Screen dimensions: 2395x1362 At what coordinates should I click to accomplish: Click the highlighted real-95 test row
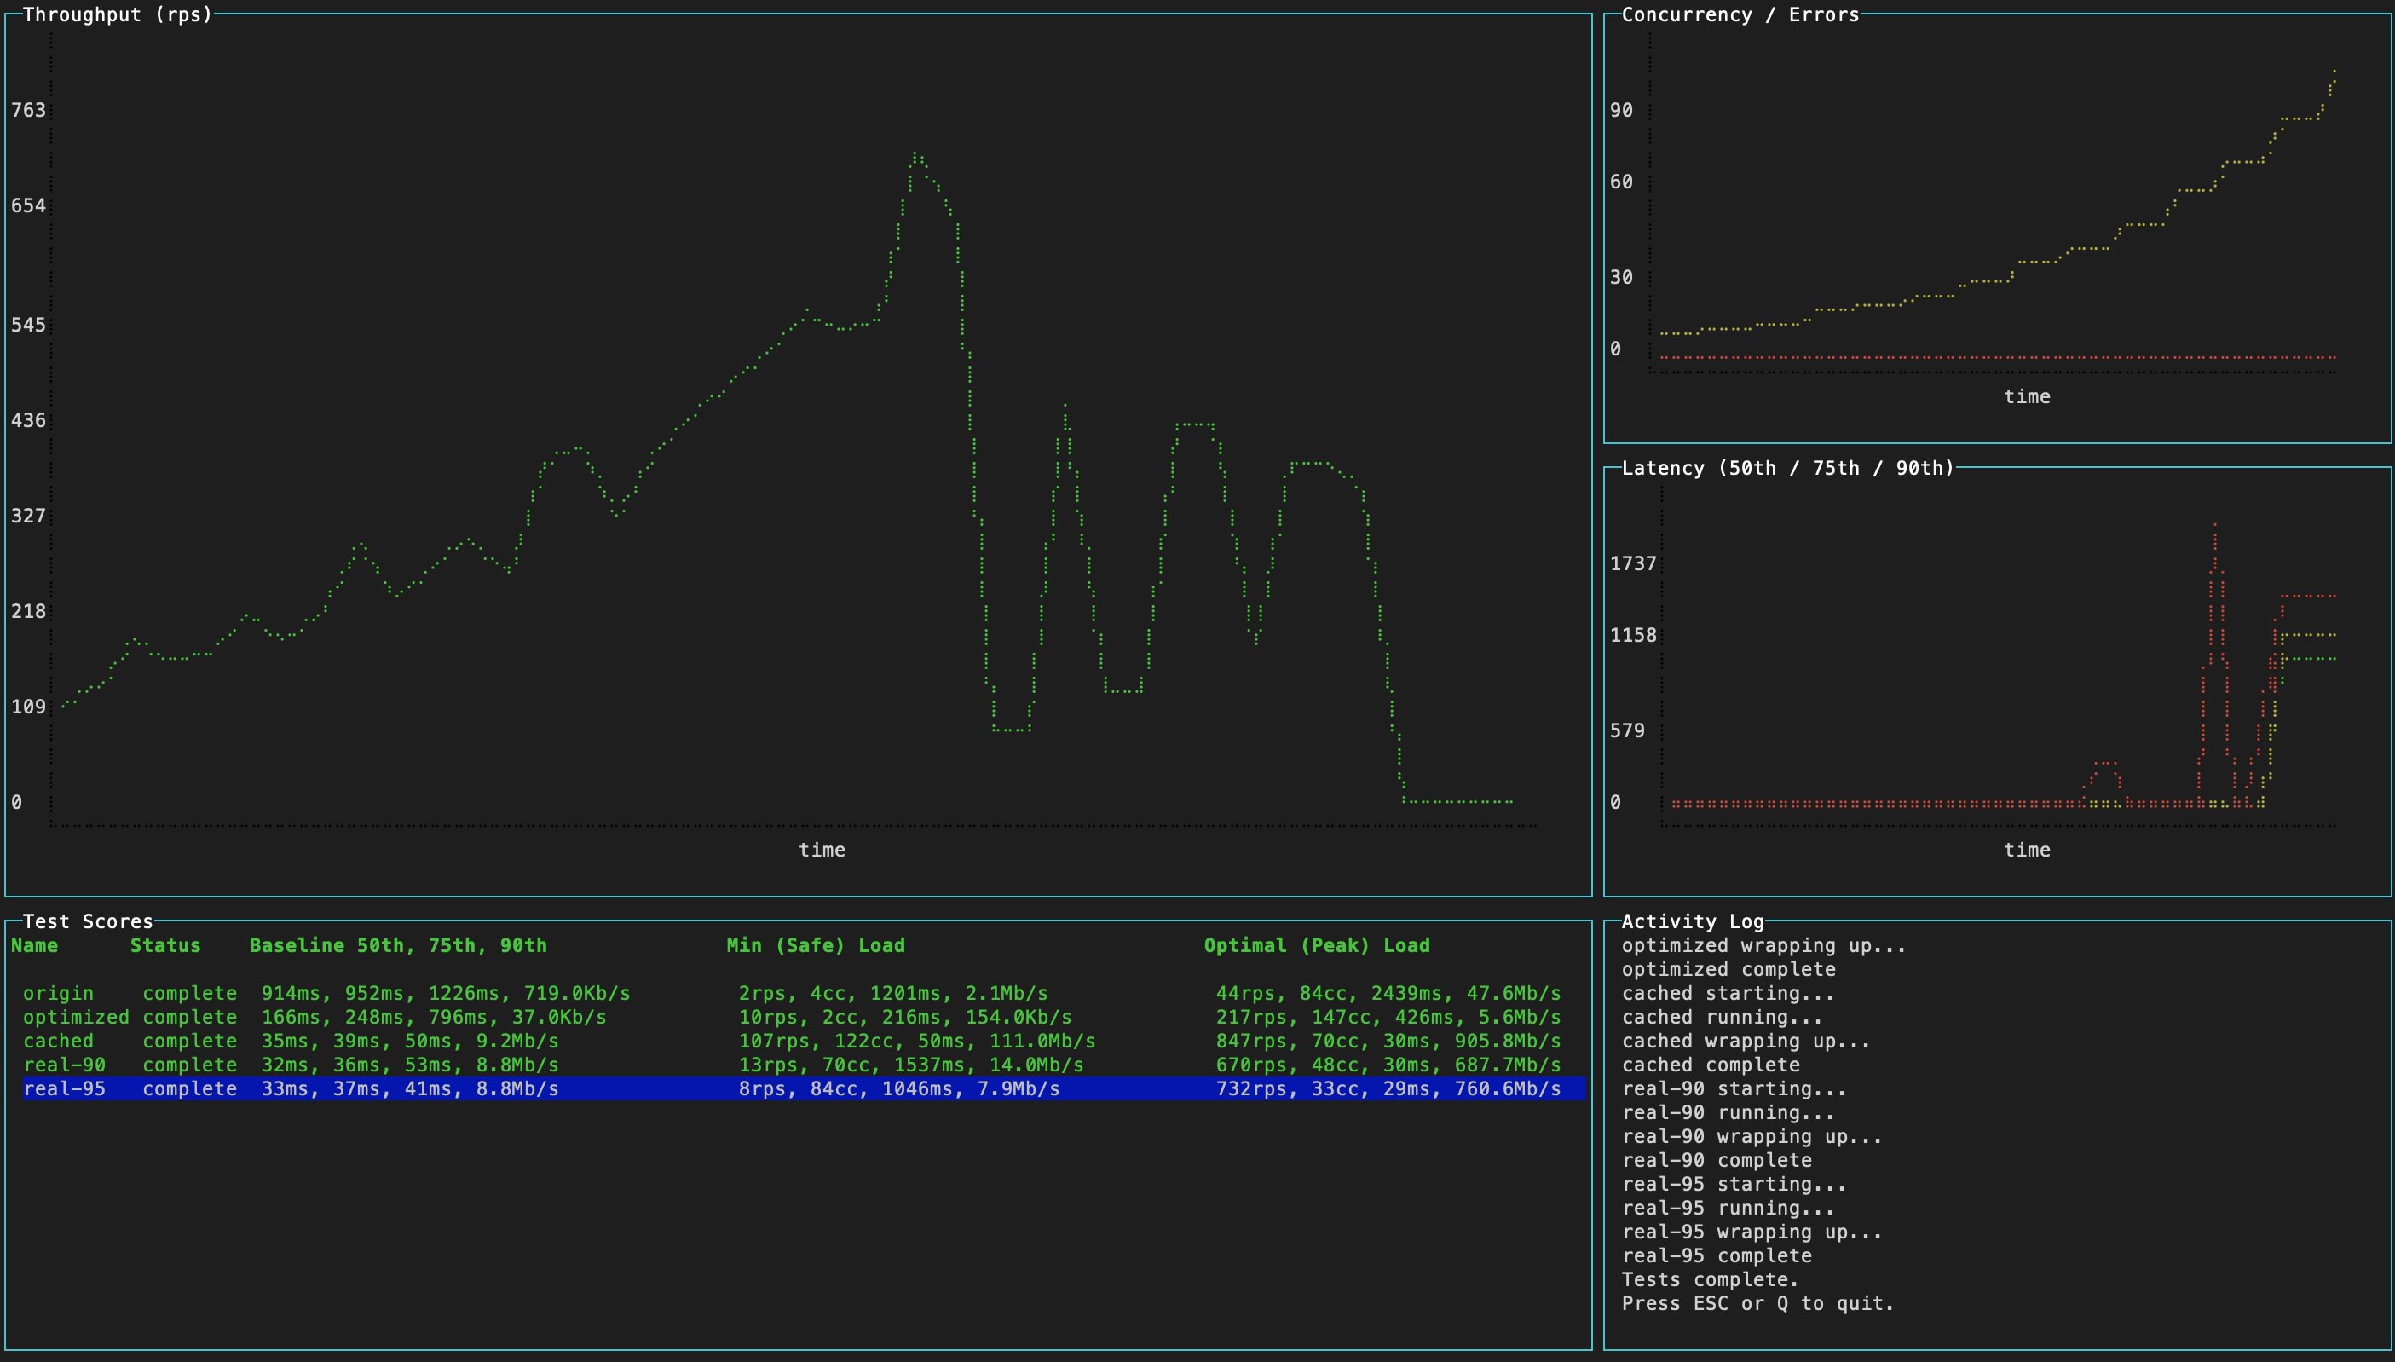click(64, 1088)
